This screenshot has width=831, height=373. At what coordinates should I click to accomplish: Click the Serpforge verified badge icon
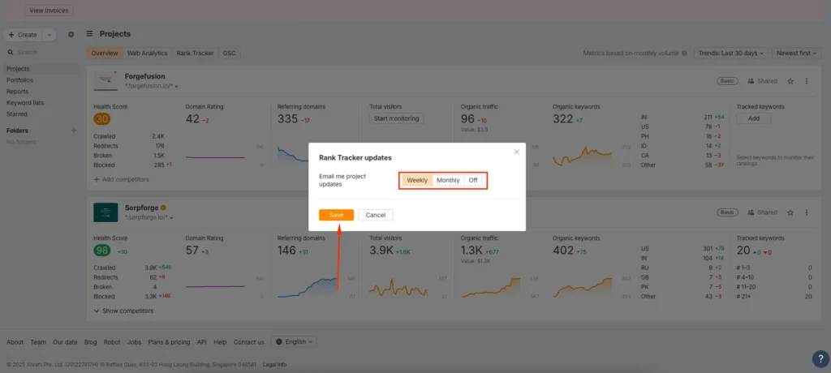164,208
